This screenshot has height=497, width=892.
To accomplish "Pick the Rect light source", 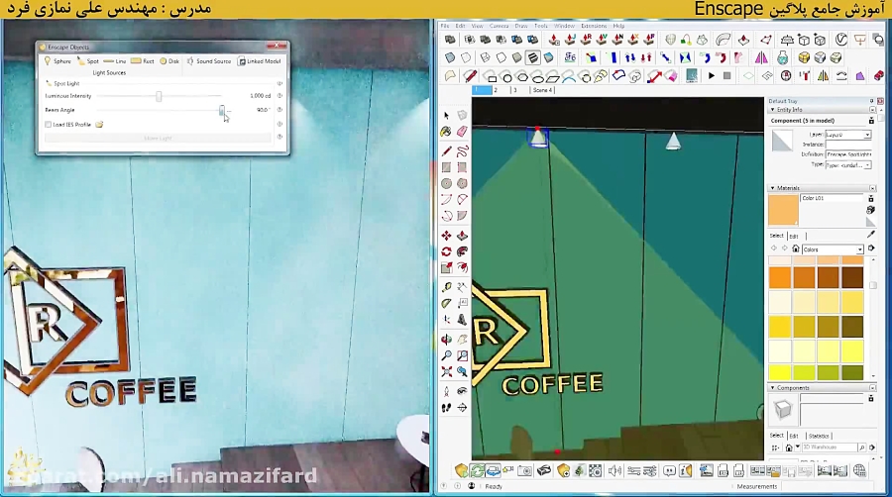I will tap(144, 61).
